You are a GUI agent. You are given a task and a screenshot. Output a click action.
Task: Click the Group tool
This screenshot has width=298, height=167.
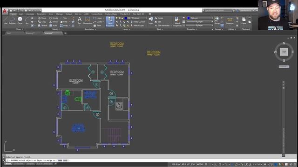217,20
